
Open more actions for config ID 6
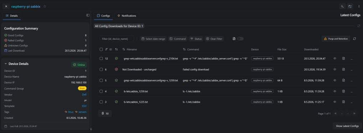pos(352,70)
